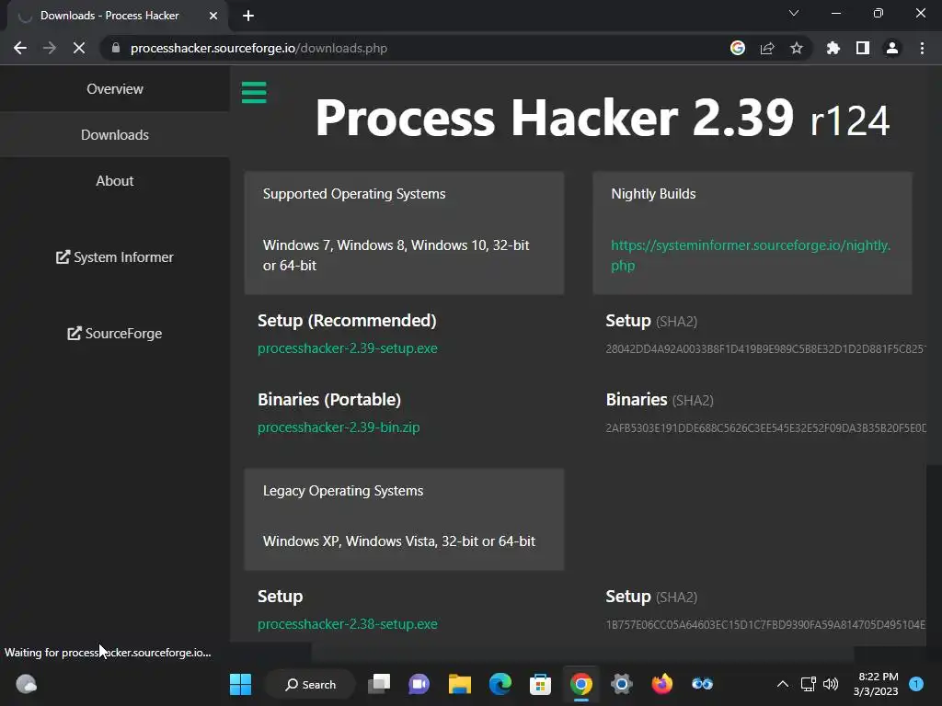
Task: Open the googly-eyes app taskbar icon
Action: 702,684
